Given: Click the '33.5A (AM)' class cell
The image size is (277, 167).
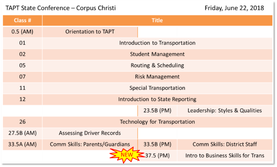Looking at the screenshot, I should [x=22, y=145].
